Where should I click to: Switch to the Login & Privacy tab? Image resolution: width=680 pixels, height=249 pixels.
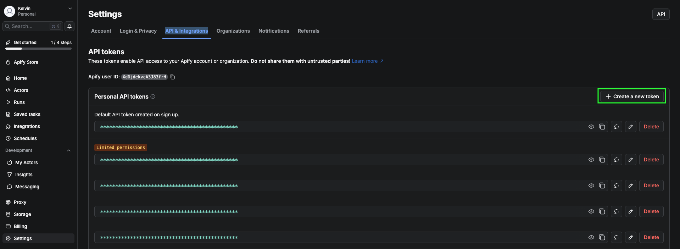click(x=138, y=31)
